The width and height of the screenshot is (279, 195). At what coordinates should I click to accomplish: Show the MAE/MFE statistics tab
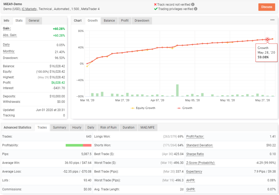coord(147,127)
